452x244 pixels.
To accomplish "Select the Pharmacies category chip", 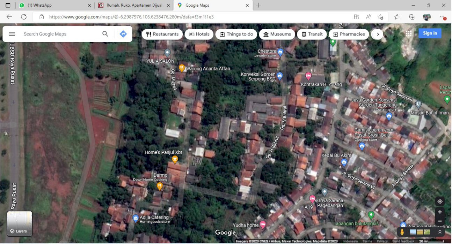I will pyautogui.click(x=349, y=34).
